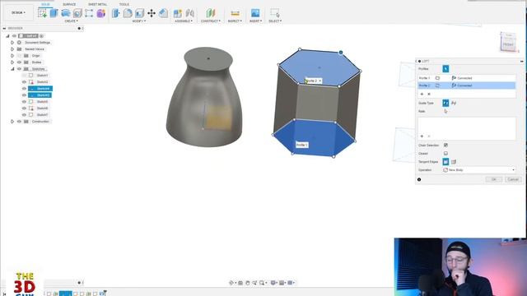Toggle visibility of Bodies folder

point(19,62)
